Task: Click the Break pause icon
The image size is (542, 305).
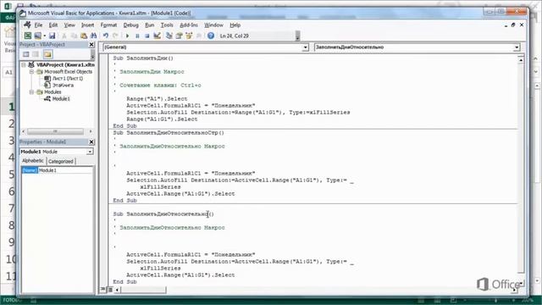Action: tap(137, 36)
